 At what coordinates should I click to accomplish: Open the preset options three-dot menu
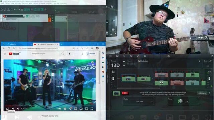click(199, 61)
